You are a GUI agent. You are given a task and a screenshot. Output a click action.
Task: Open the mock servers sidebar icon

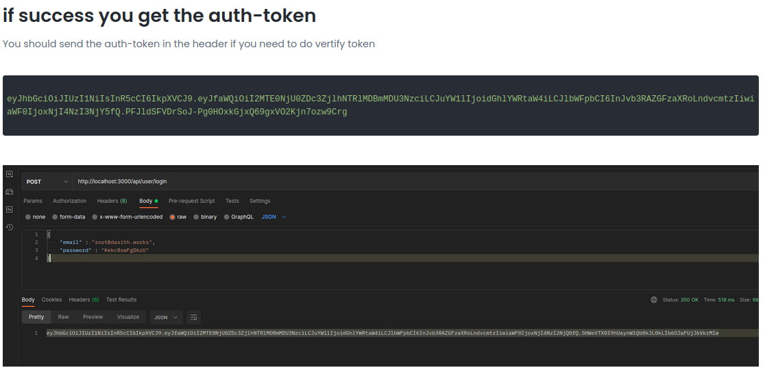click(10, 192)
